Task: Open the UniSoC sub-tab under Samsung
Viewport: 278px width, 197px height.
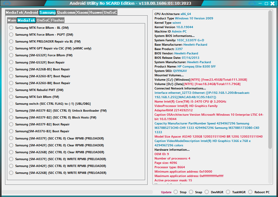Action: coord(43,20)
